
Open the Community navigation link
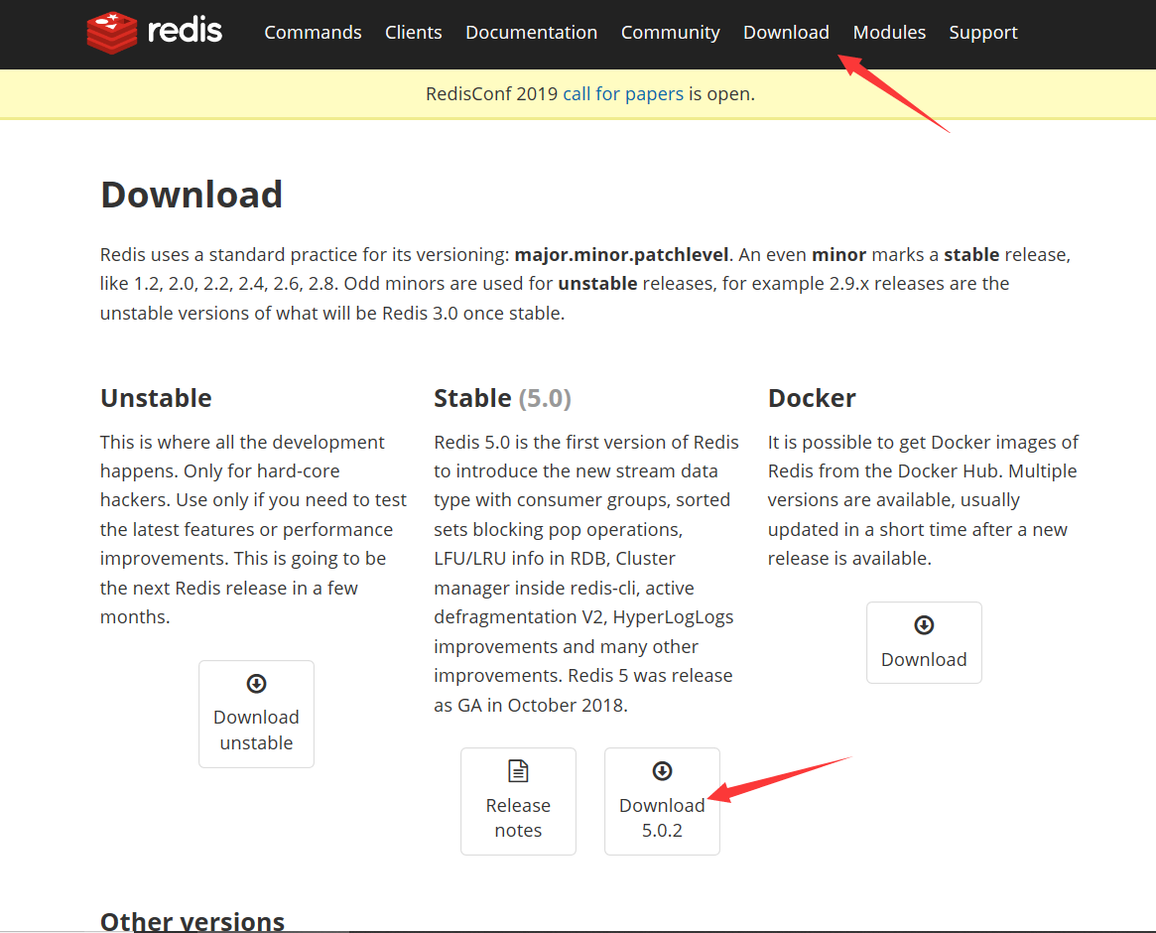(670, 33)
